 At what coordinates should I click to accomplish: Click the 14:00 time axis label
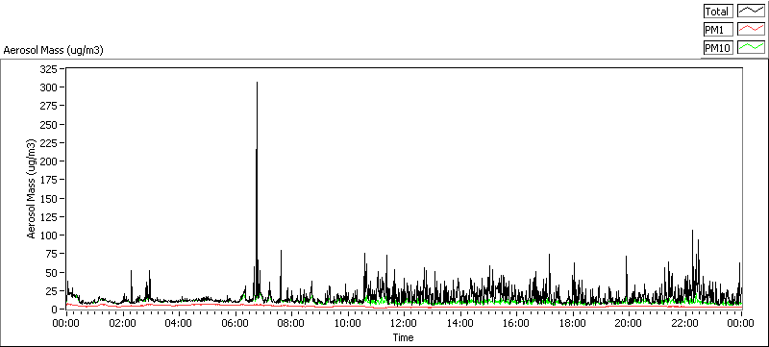460,323
